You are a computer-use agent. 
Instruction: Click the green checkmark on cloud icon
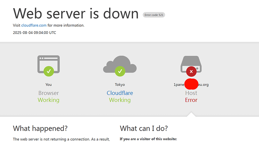(x=120, y=71)
